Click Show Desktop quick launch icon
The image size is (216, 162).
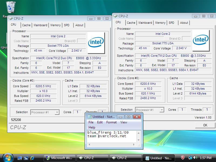(20, 158)
